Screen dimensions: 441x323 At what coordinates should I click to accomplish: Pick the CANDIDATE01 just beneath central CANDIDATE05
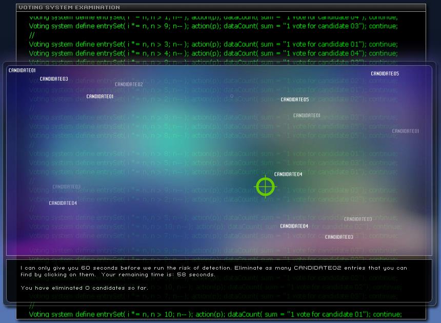(307, 116)
